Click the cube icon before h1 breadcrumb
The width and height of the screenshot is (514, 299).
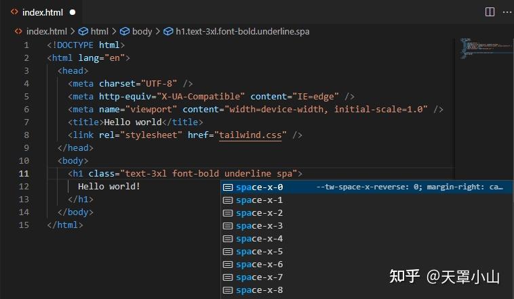(168, 31)
